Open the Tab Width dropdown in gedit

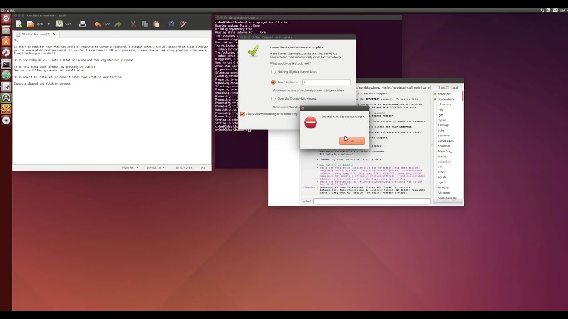155,167
